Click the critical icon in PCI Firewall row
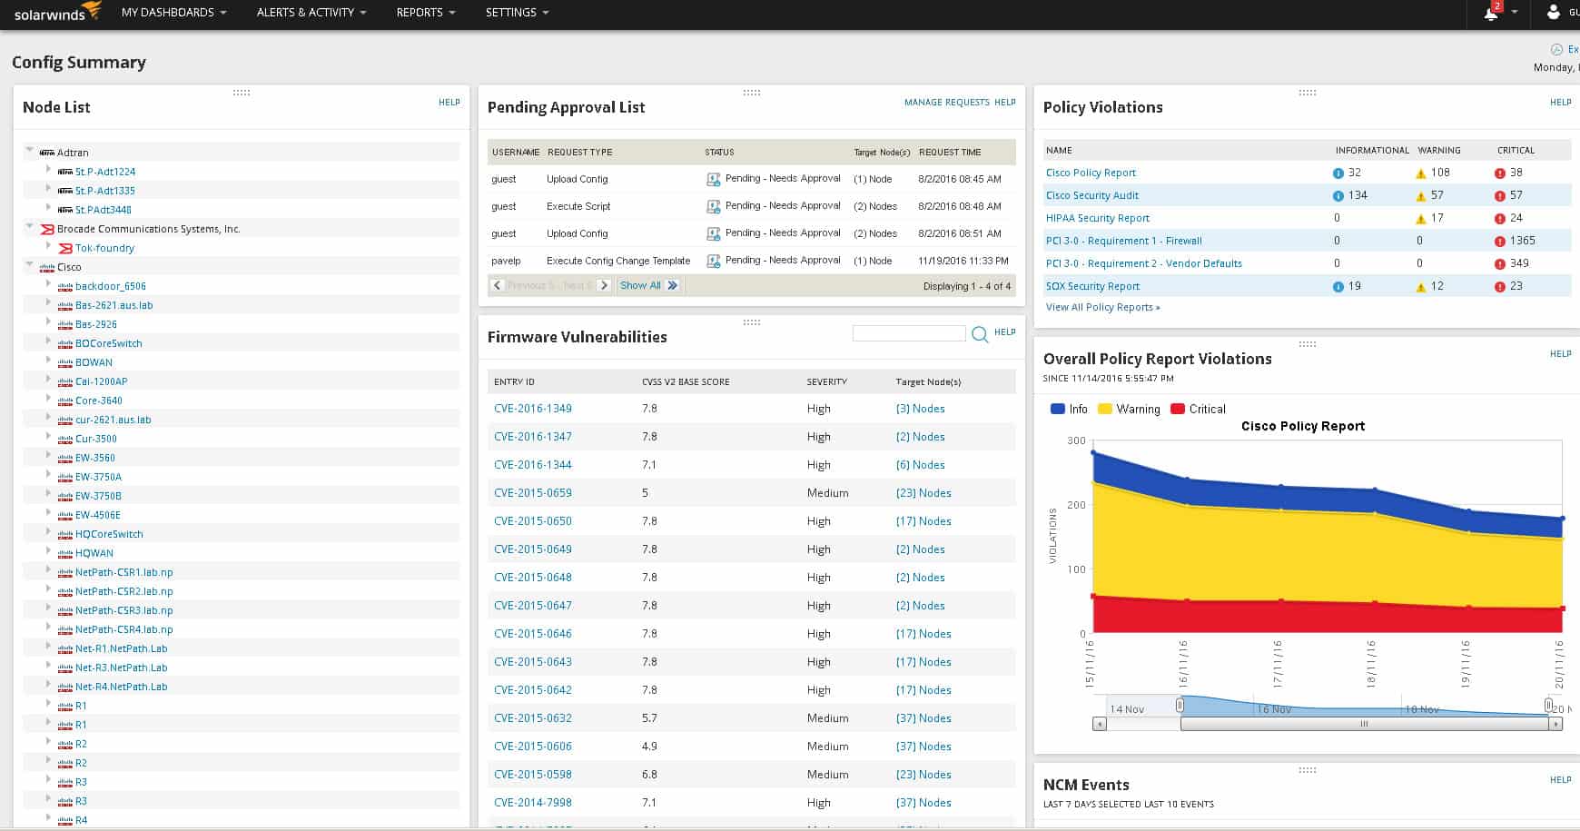Viewport: 1580px width, 831px height. point(1500,241)
